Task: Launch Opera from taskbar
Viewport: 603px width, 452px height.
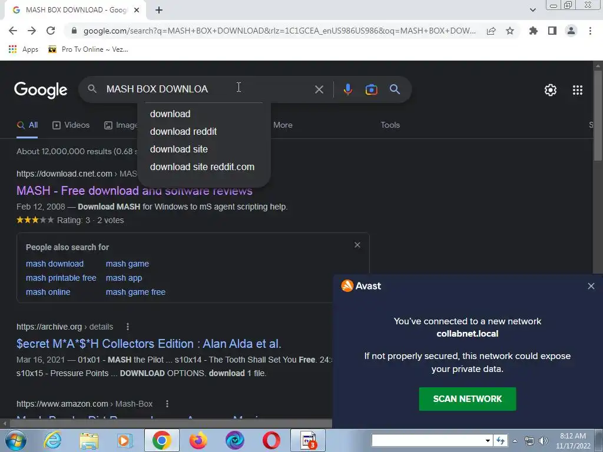Action: click(271, 440)
